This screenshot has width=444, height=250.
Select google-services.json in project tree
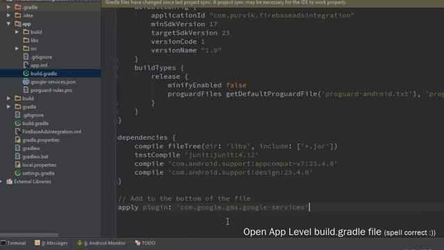tap(53, 82)
